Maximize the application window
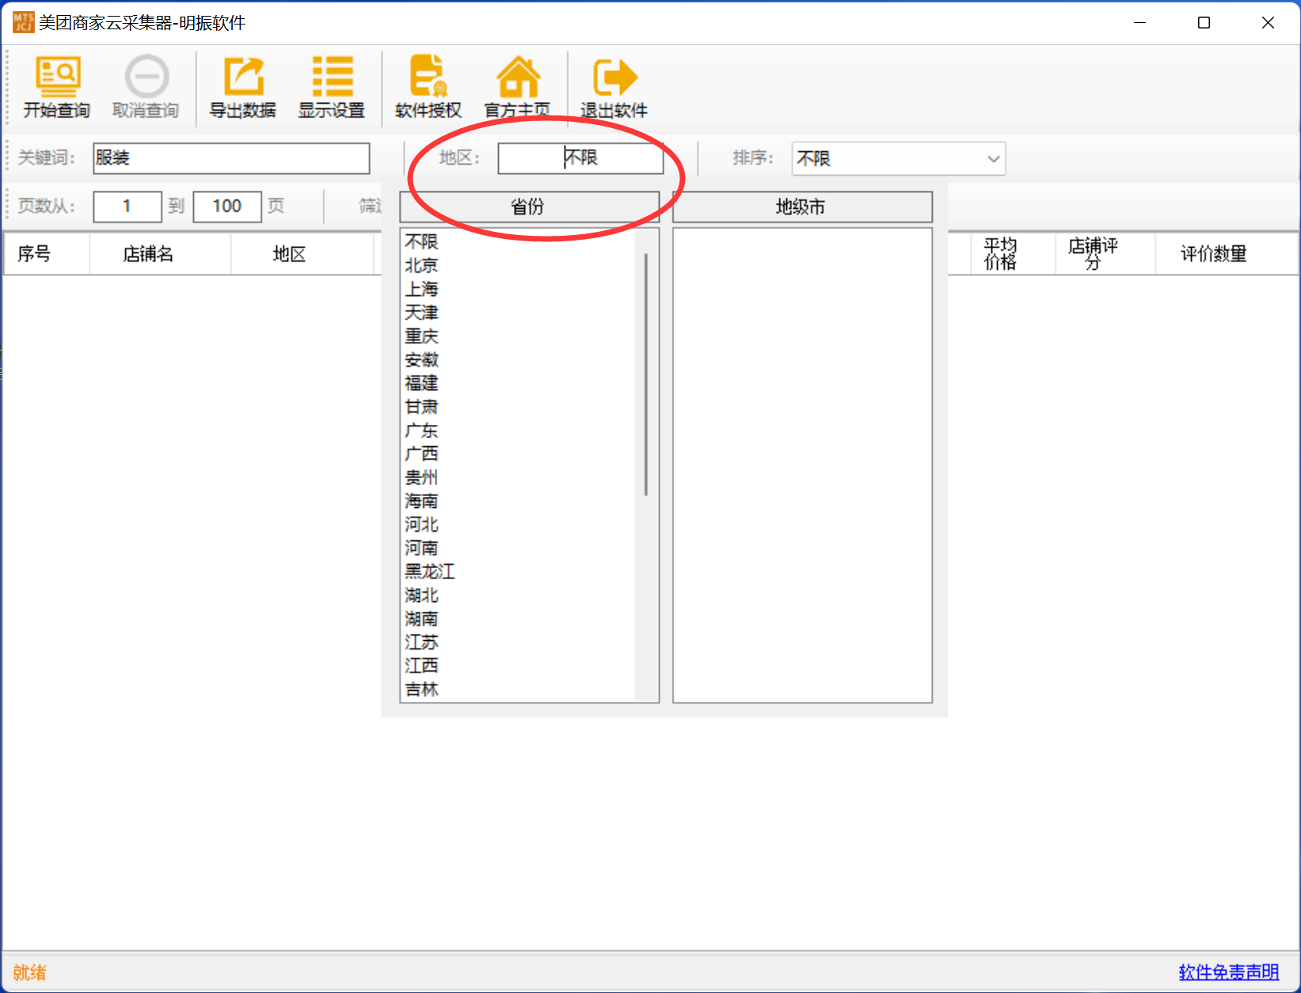Viewport: 1301px width, 993px height. pyautogui.click(x=1204, y=22)
